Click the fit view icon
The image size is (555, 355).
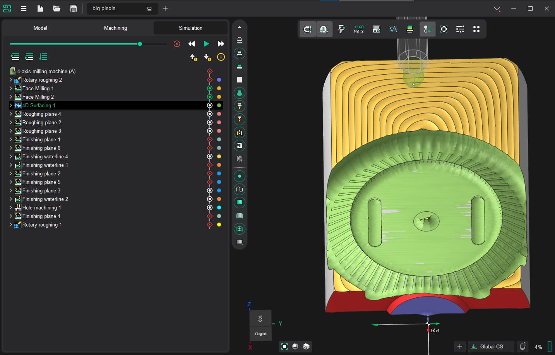coord(284,346)
